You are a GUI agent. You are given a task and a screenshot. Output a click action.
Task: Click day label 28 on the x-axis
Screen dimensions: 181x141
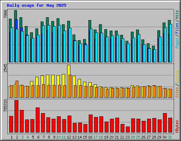coord(154,137)
